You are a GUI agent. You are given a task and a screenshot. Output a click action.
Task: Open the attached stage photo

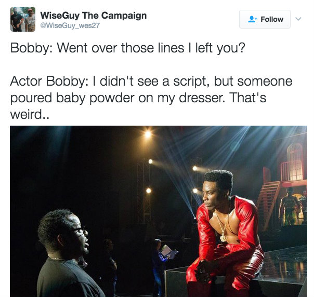(159, 211)
